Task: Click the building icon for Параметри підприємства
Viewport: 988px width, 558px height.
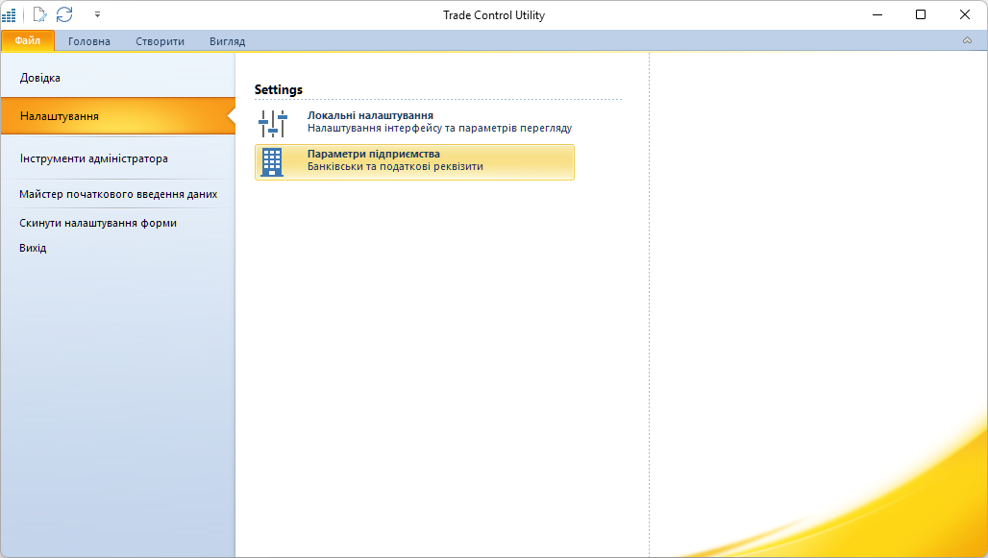Action: [273, 161]
